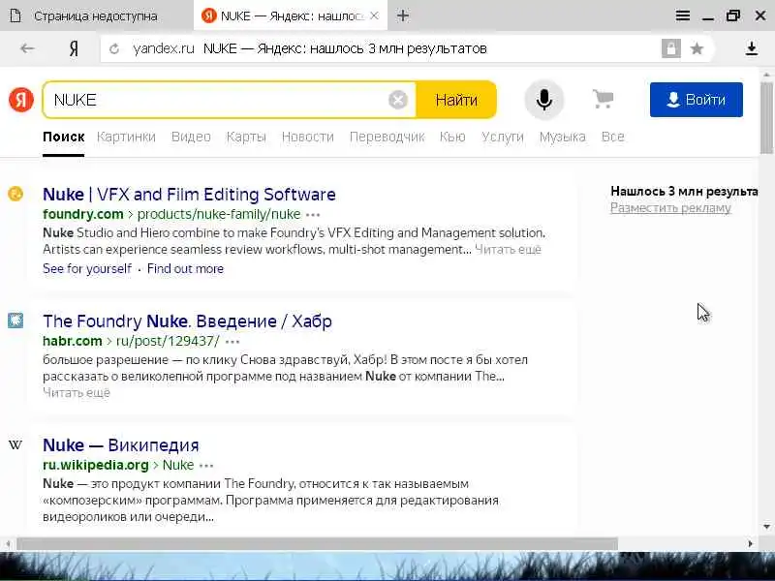Open a new tab with the plus icon
This screenshot has width=775, height=581.
(403, 15)
